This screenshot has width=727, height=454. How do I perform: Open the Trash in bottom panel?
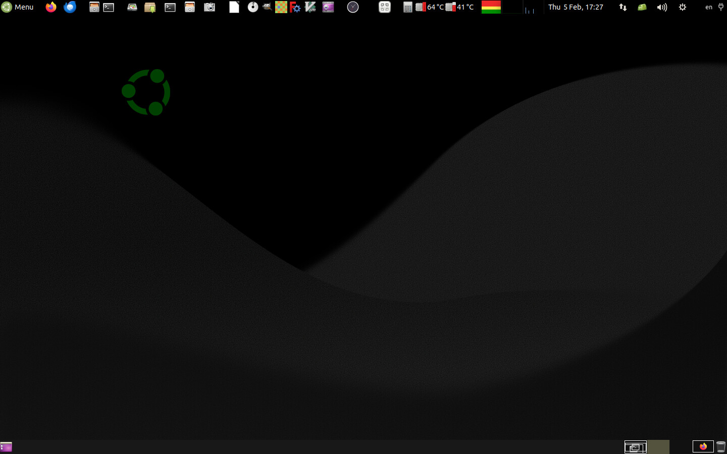tap(721, 447)
